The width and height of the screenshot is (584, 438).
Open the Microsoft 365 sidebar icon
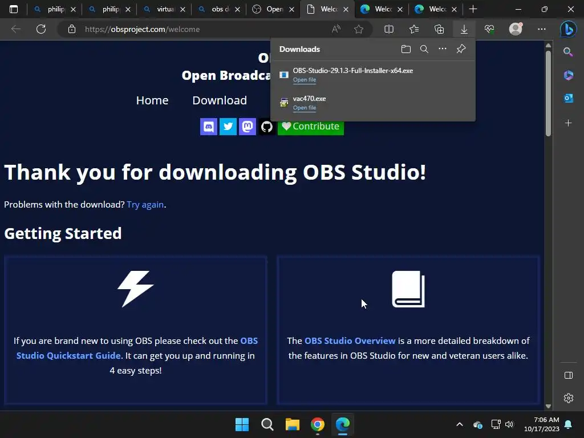[x=568, y=75]
